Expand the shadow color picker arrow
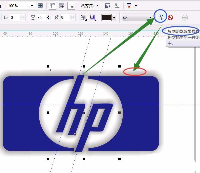The width and height of the screenshot is (200, 173). pyautogui.click(x=114, y=17)
